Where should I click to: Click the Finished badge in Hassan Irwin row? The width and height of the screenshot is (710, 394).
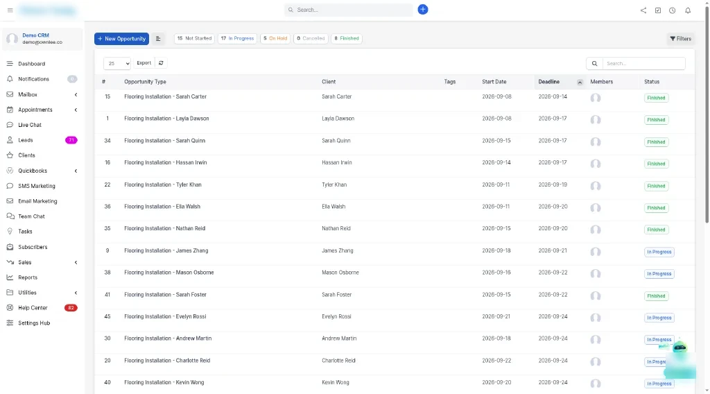click(x=656, y=164)
